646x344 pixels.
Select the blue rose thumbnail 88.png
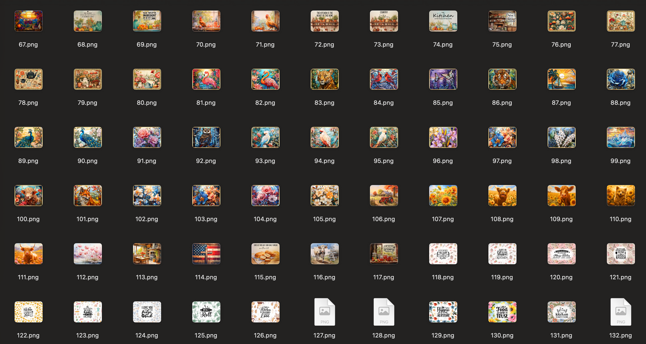pos(621,79)
